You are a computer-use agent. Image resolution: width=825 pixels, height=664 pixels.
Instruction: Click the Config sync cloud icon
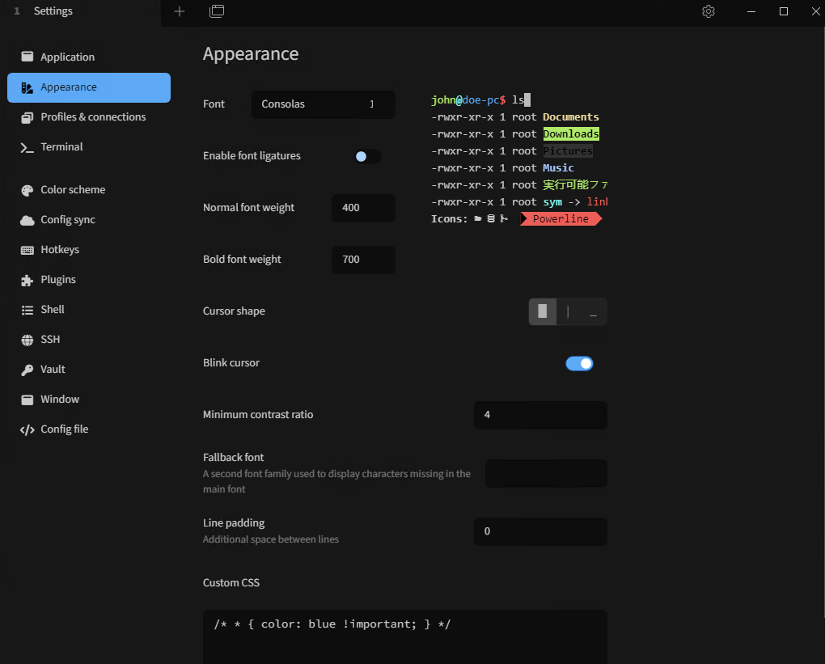tap(27, 221)
